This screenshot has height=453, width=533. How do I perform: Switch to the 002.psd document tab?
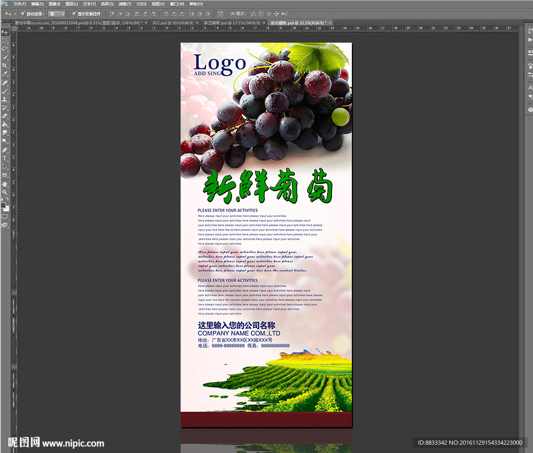click(173, 23)
